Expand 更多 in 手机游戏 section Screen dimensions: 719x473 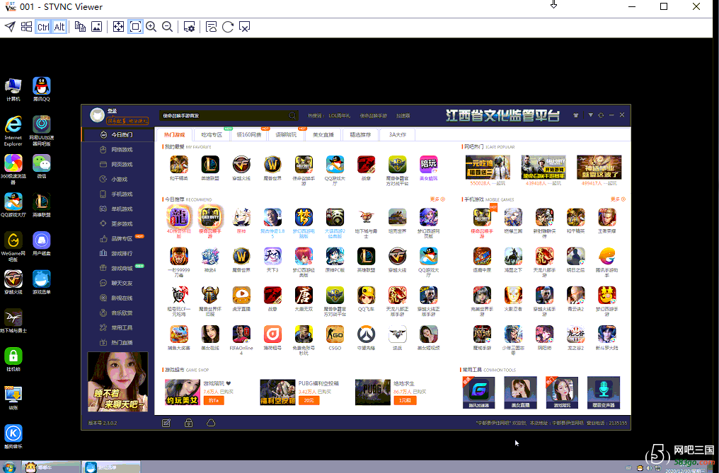[x=618, y=199]
